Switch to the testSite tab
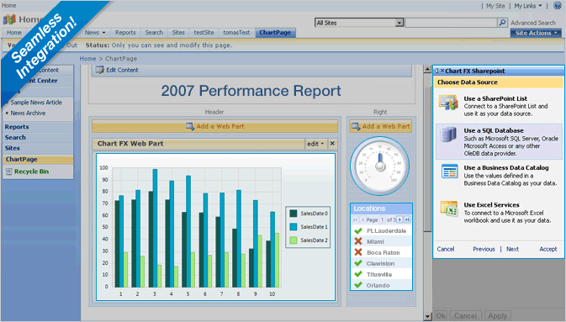The height and width of the screenshot is (322, 566). tap(204, 33)
